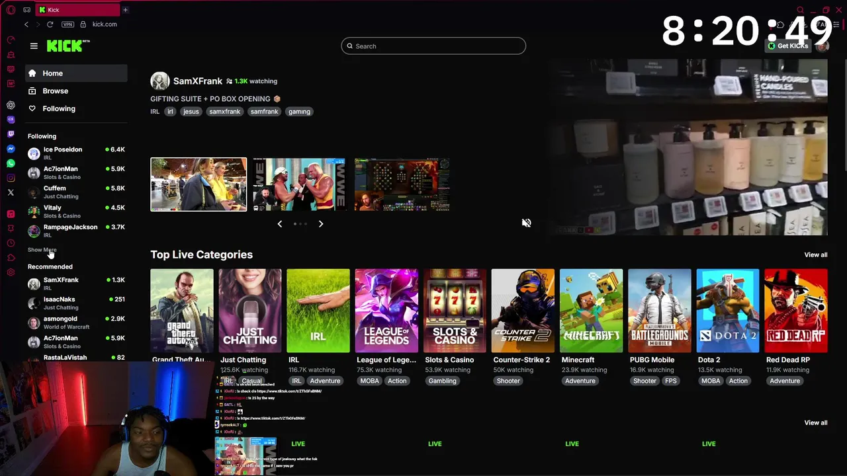This screenshot has height=476, width=847.
Task: Open RampageJackson in the Following list
Action: pyautogui.click(x=76, y=231)
